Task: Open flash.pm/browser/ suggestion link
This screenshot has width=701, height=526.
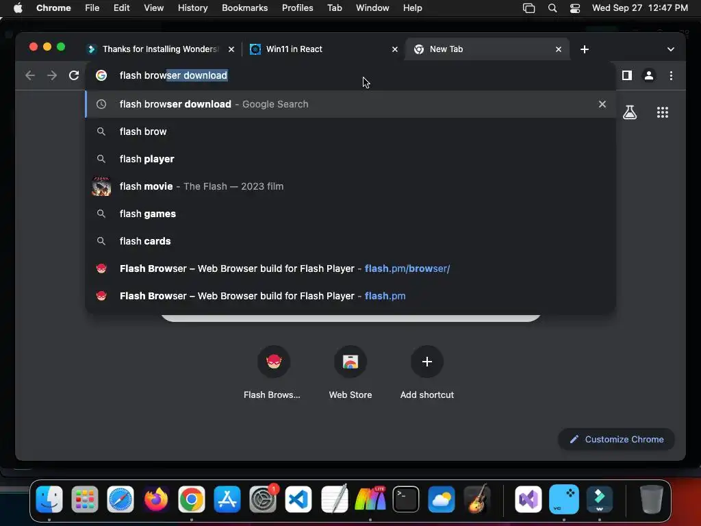Action: click(350, 268)
